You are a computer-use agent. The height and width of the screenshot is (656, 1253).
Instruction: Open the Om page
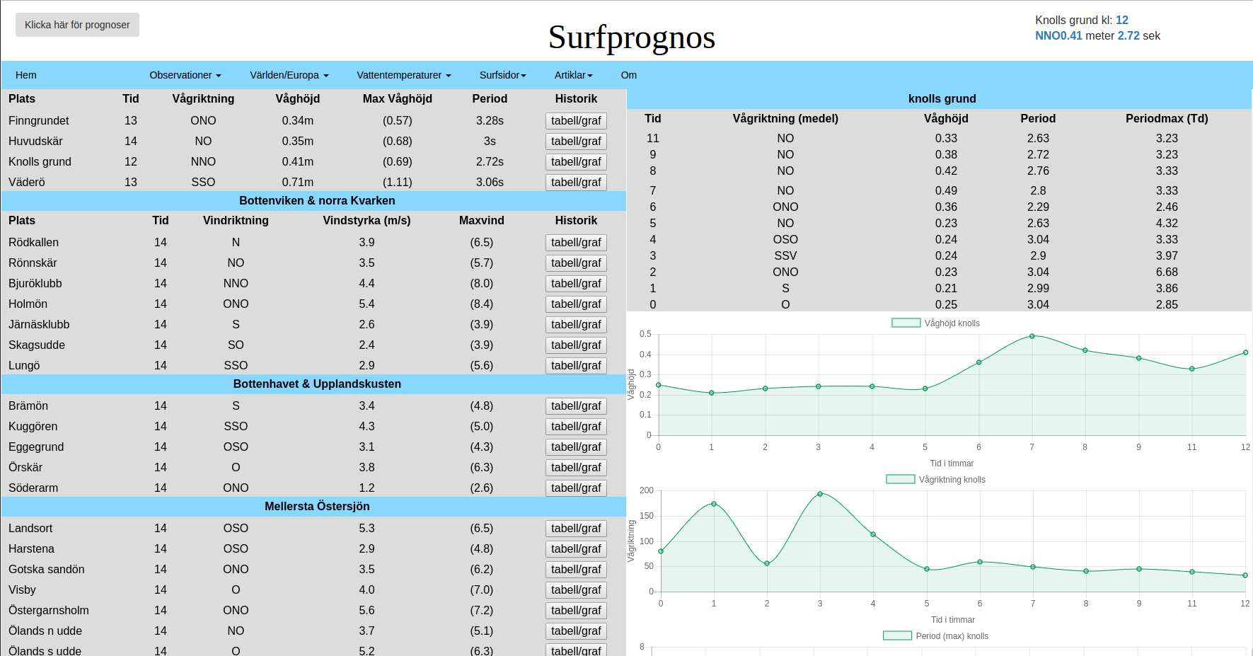click(x=629, y=75)
